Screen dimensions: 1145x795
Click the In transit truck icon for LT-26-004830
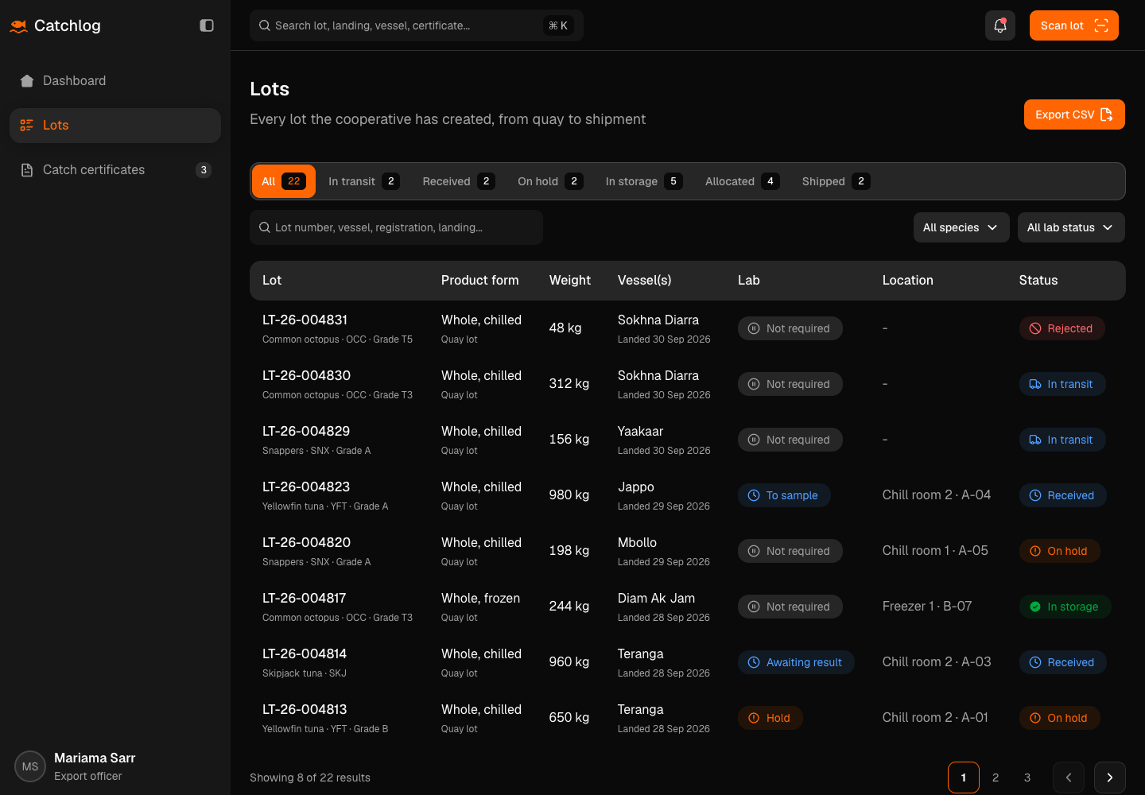tap(1035, 384)
